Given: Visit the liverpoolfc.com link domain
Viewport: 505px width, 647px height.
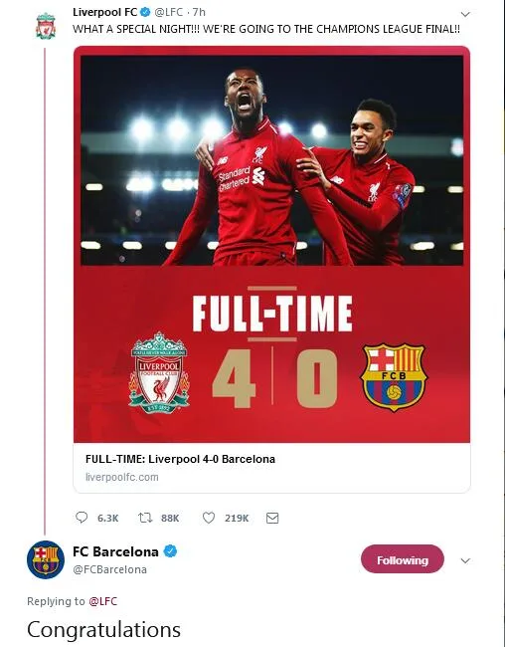Looking at the screenshot, I should tap(122, 477).
